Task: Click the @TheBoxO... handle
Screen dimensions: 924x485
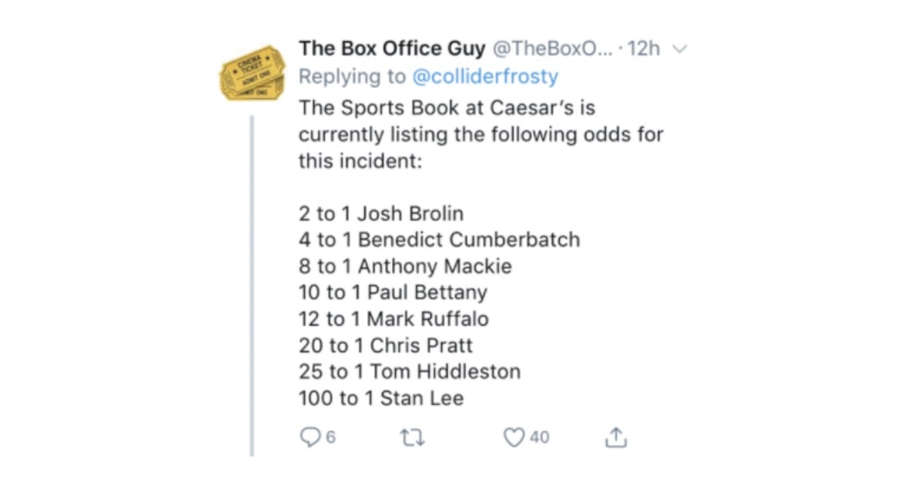Action: (x=552, y=48)
